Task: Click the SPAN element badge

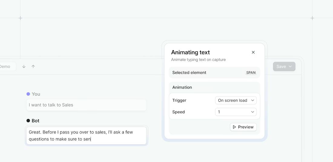Action: tap(251, 73)
